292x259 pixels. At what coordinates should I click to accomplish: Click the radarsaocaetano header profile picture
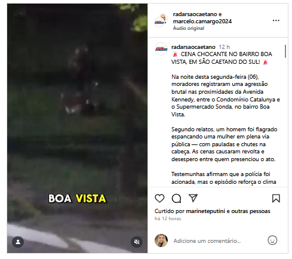161,20
